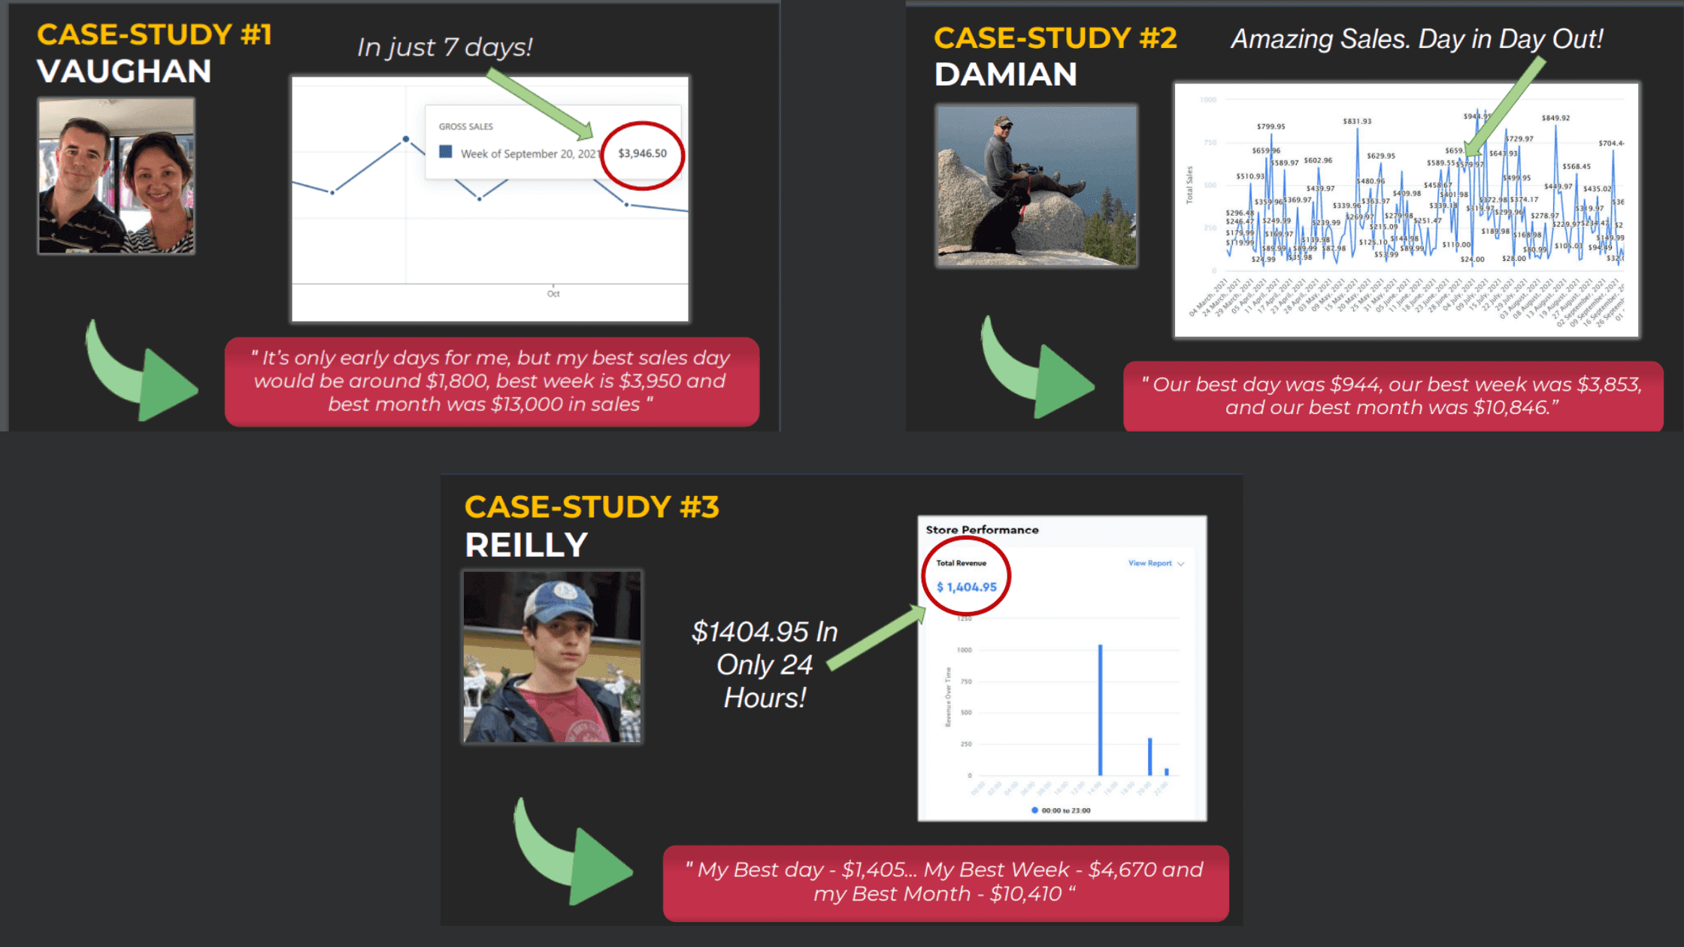
Task: Open the View Report link
Action: coord(1149,563)
